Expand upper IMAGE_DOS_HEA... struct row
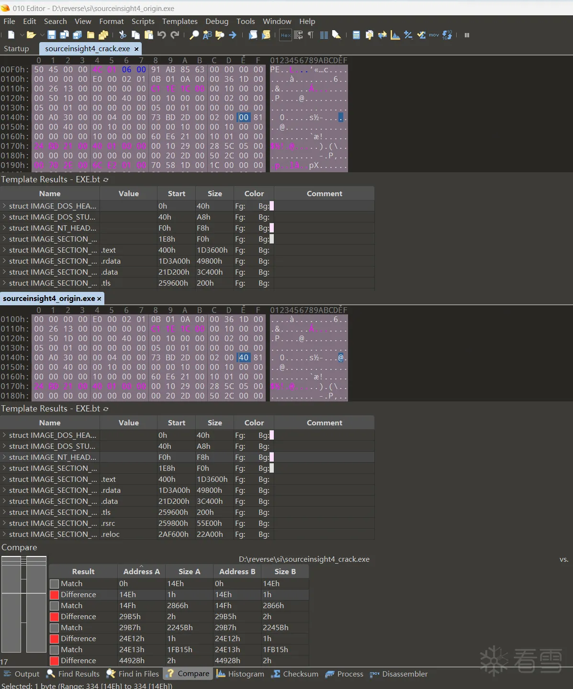This screenshot has width=573, height=689. click(x=4, y=206)
